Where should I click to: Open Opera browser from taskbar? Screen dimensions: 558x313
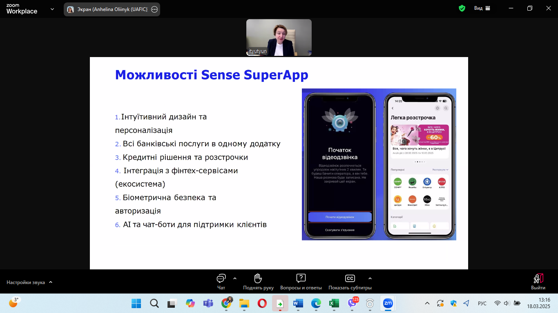point(262,303)
